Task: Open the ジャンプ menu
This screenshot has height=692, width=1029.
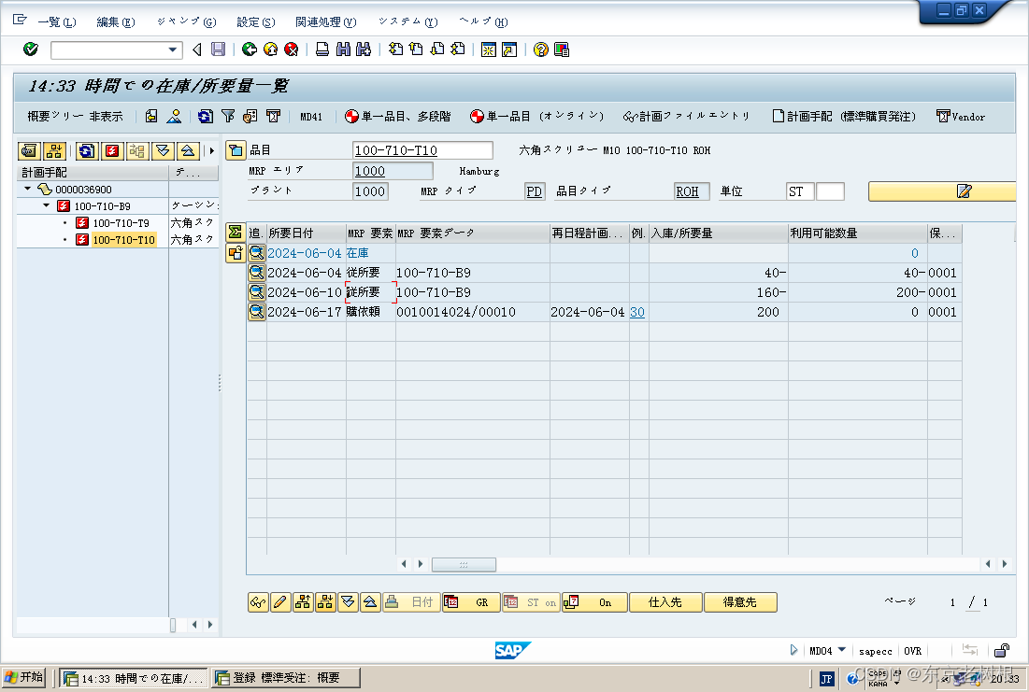Action: 186,21
